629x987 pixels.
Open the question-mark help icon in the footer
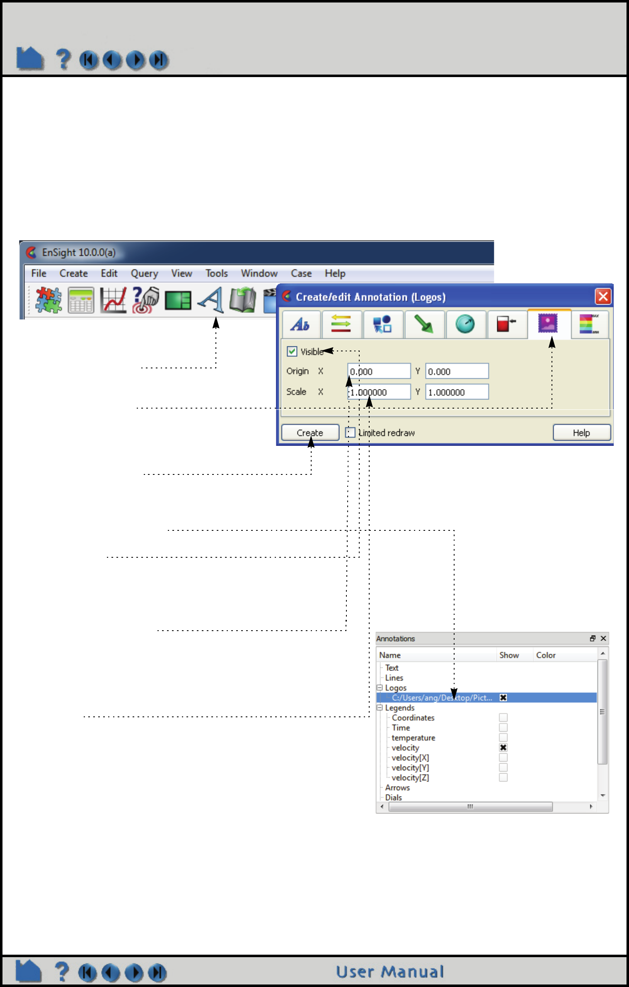(62, 972)
